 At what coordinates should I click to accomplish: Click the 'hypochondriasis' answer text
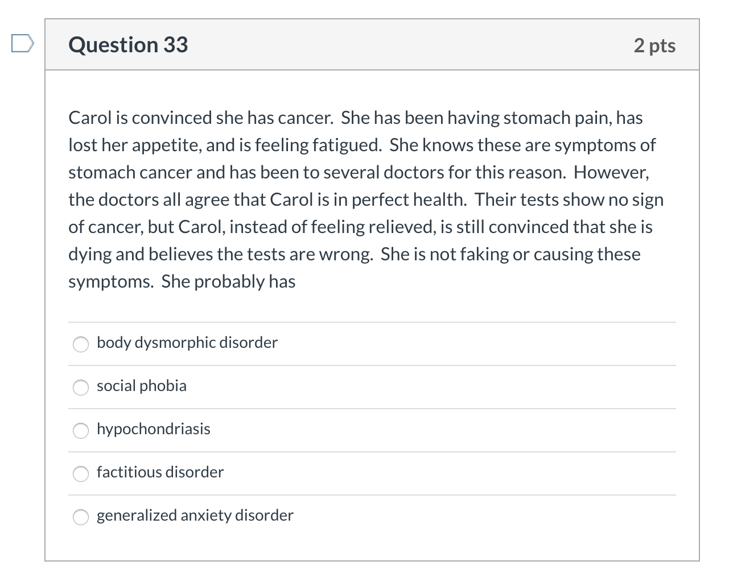click(153, 429)
